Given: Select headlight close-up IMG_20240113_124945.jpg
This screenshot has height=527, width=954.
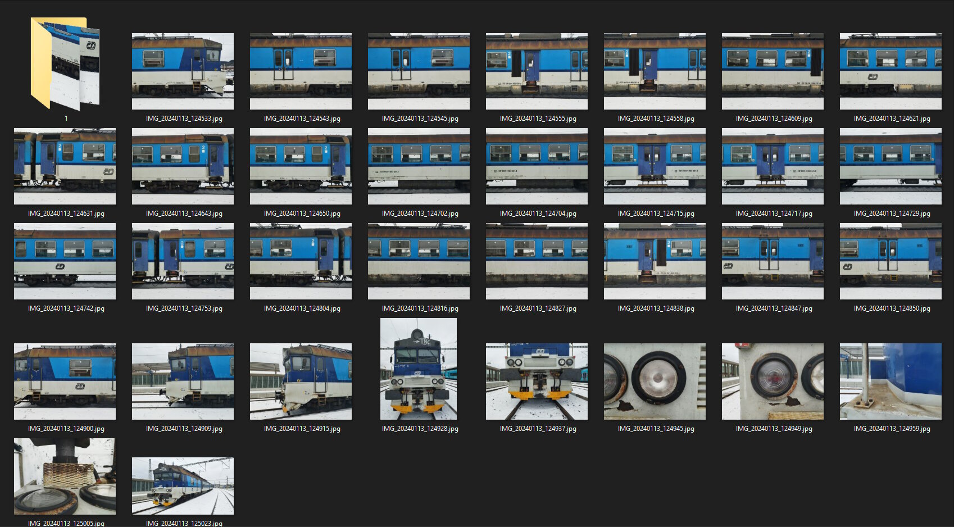Looking at the screenshot, I should (x=655, y=381).
